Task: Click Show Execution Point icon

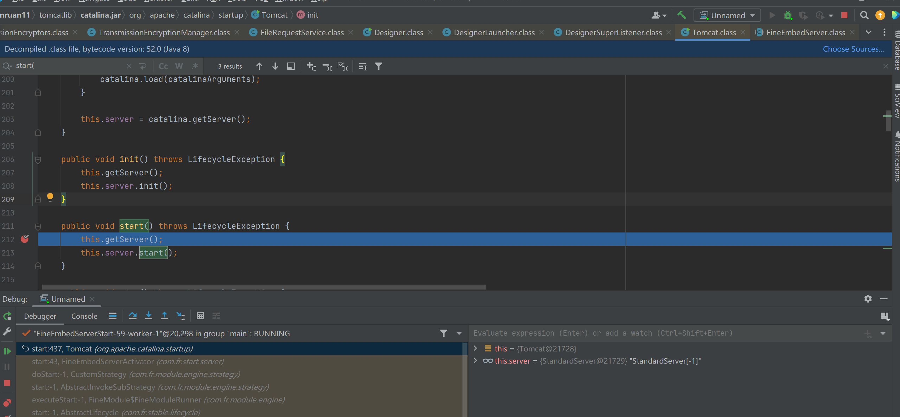Action: pos(112,316)
